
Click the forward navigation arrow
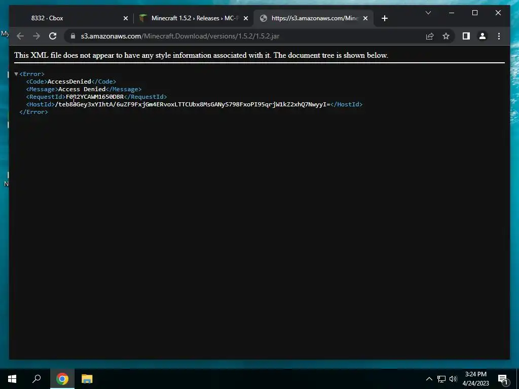tap(36, 36)
